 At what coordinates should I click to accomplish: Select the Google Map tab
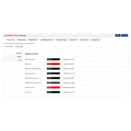96,40
